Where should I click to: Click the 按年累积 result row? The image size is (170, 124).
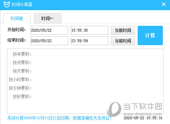click(22, 54)
